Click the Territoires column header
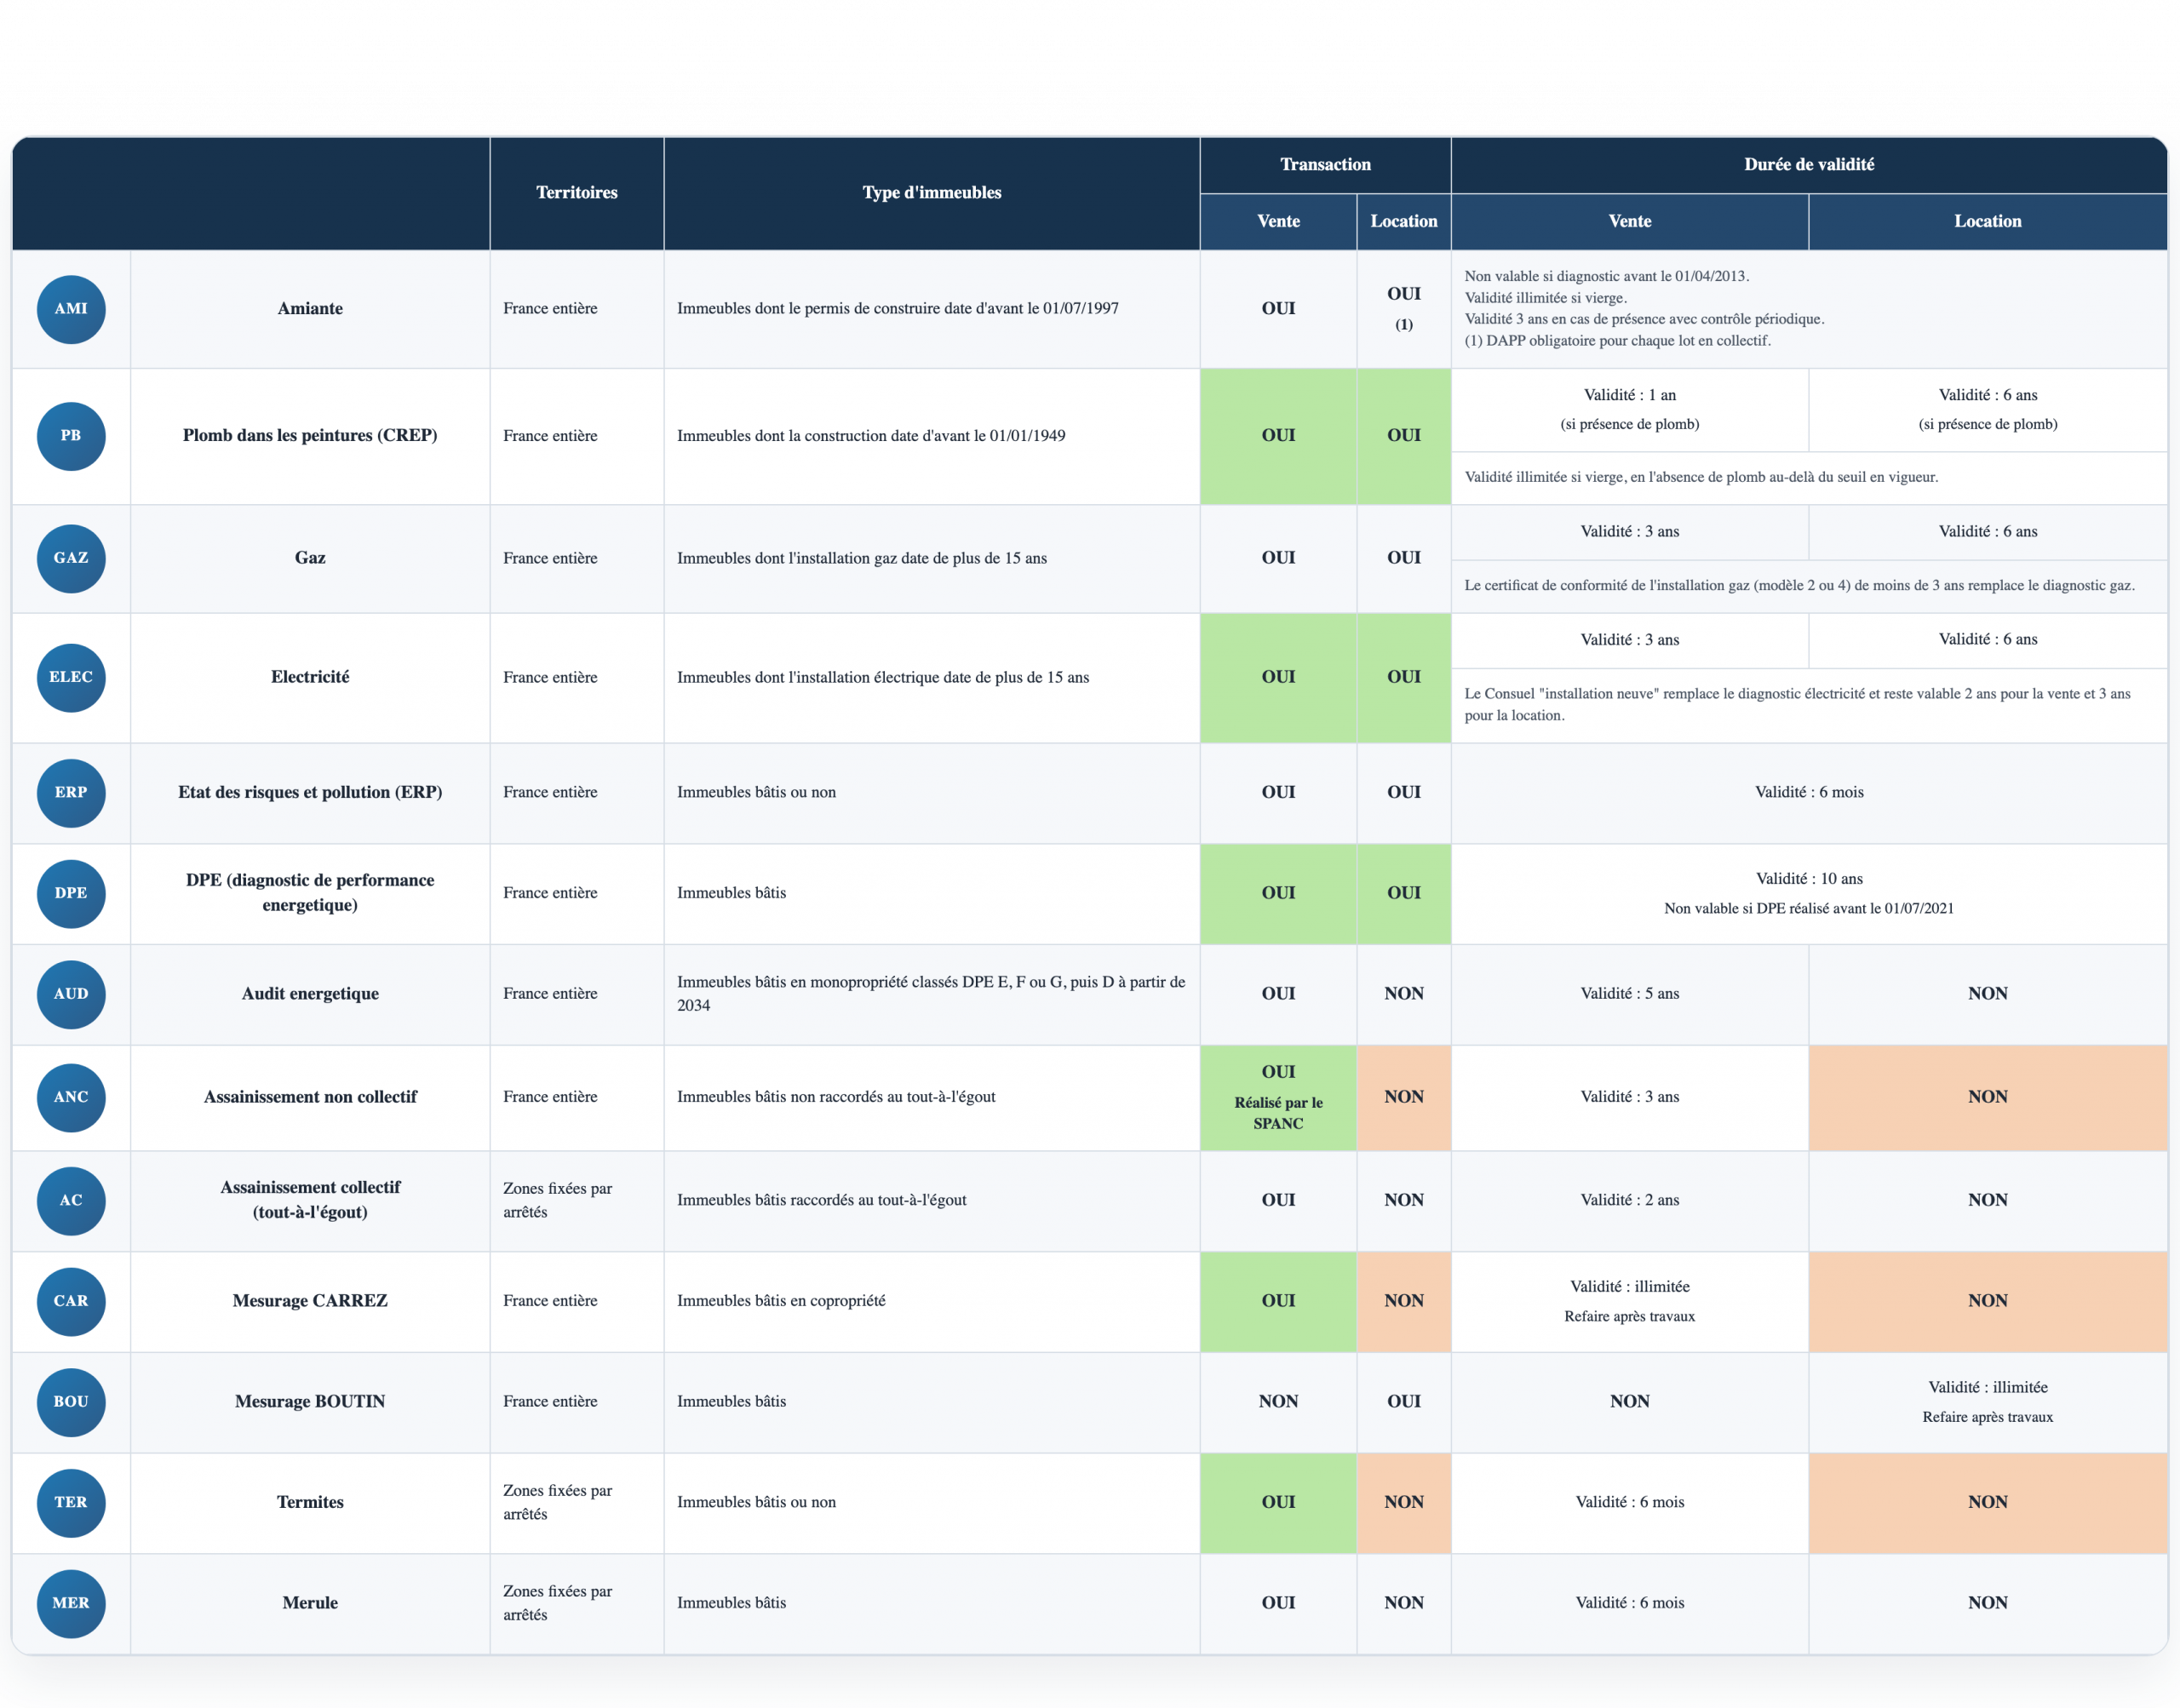Image resolution: width=2180 pixels, height=1708 pixels. 576,193
